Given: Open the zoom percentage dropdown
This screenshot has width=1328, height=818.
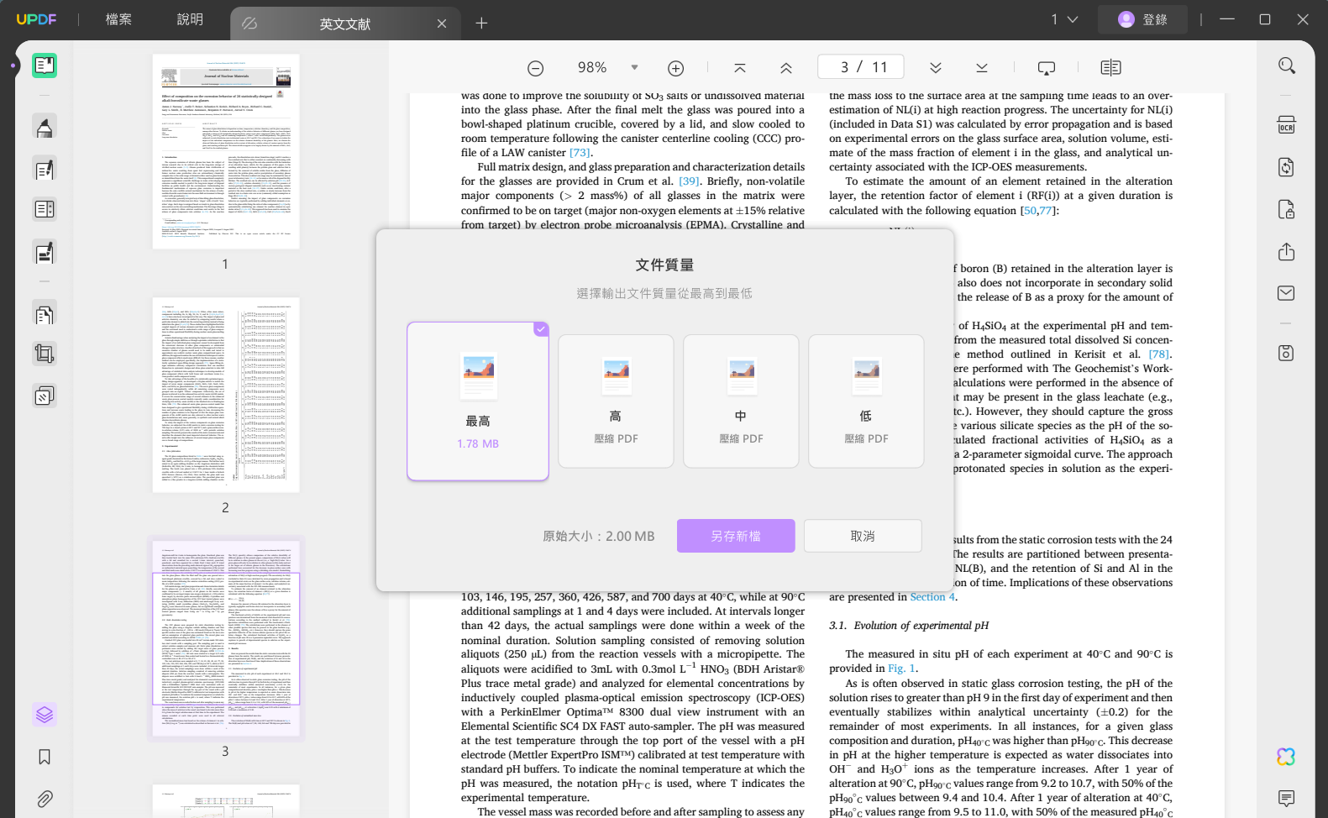Looking at the screenshot, I should point(634,67).
